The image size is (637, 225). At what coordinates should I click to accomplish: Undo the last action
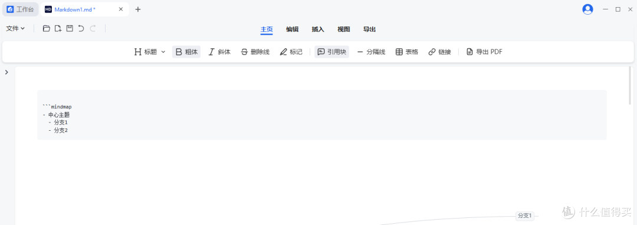[x=81, y=28]
